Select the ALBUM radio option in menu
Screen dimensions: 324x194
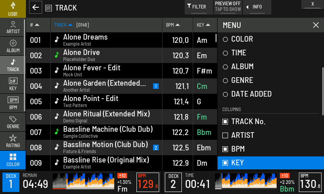click(x=226, y=67)
